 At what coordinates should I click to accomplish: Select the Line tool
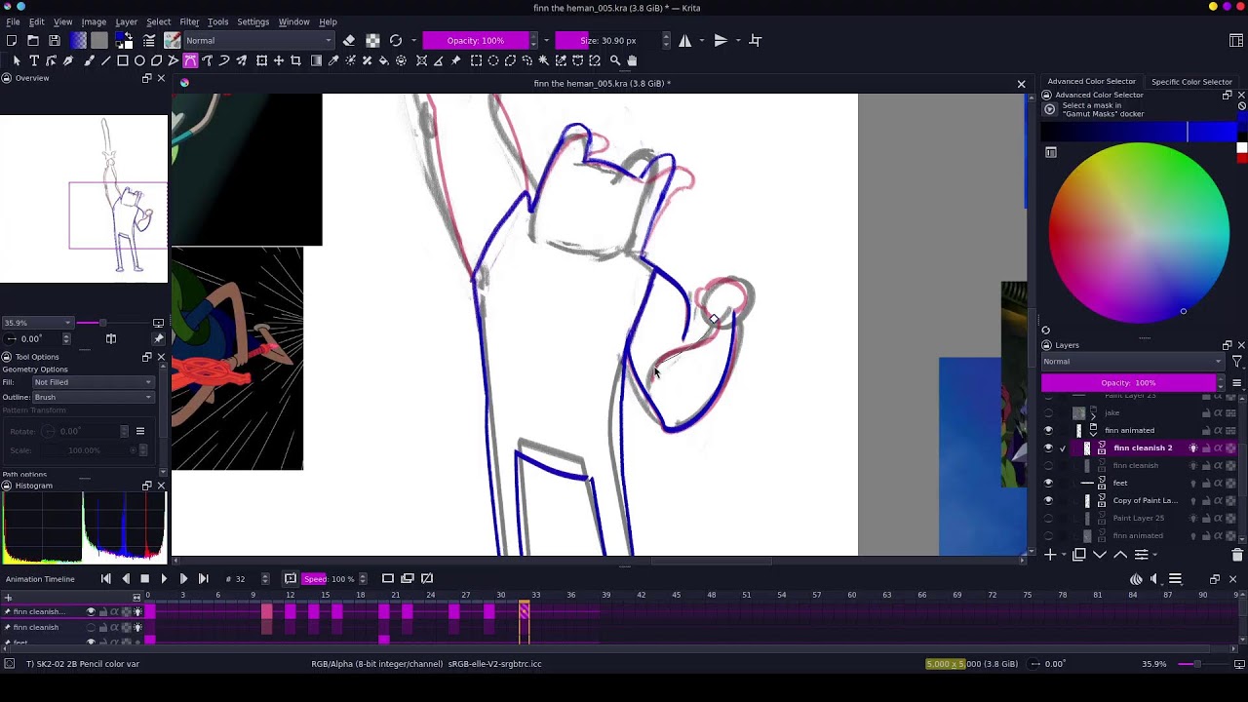click(x=105, y=60)
